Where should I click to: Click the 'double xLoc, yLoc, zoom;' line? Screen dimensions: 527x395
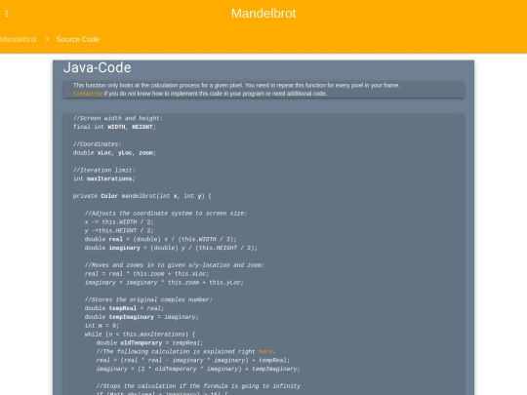coord(114,153)
